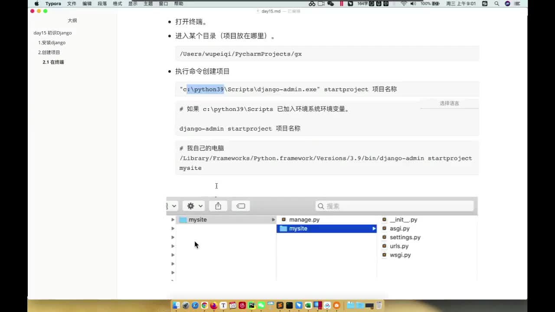Open Excel from the Dock

308,305
